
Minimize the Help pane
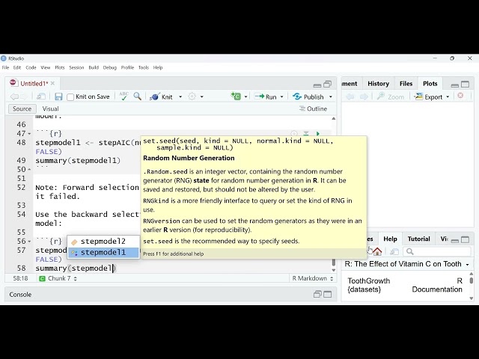click(455, 240)
